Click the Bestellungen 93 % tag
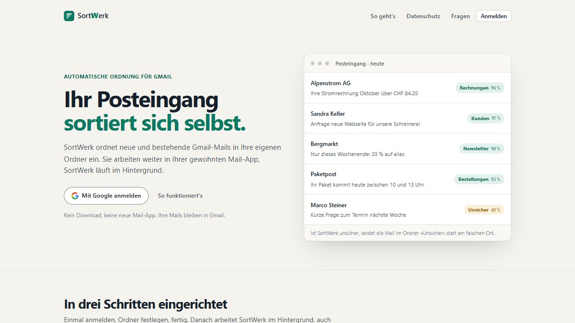The image size is (575, 323). [479, 179]
